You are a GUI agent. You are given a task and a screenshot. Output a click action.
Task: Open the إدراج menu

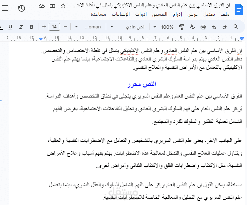point(177,14)
